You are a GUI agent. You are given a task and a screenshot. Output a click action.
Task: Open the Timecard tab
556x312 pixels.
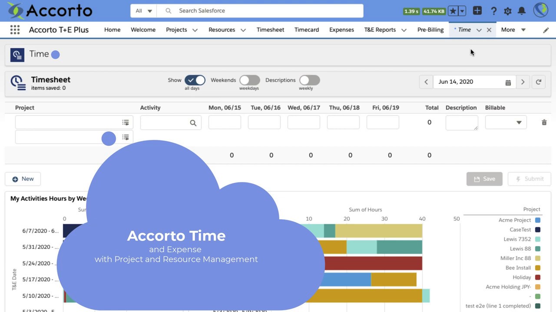(x=307, y=30)
